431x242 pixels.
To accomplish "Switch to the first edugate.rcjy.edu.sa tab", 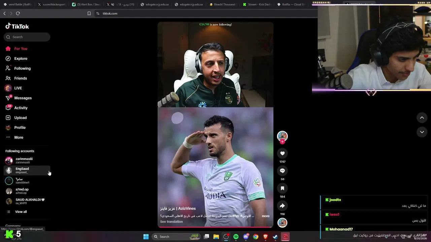I will (x=155, y=4).
